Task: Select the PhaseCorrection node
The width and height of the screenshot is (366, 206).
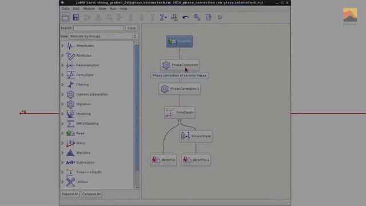Action: tap(180, 65)
